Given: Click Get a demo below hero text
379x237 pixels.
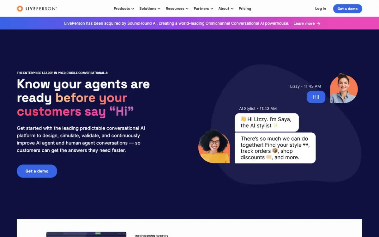Looking at the screenshot, I should coord(37,171).
